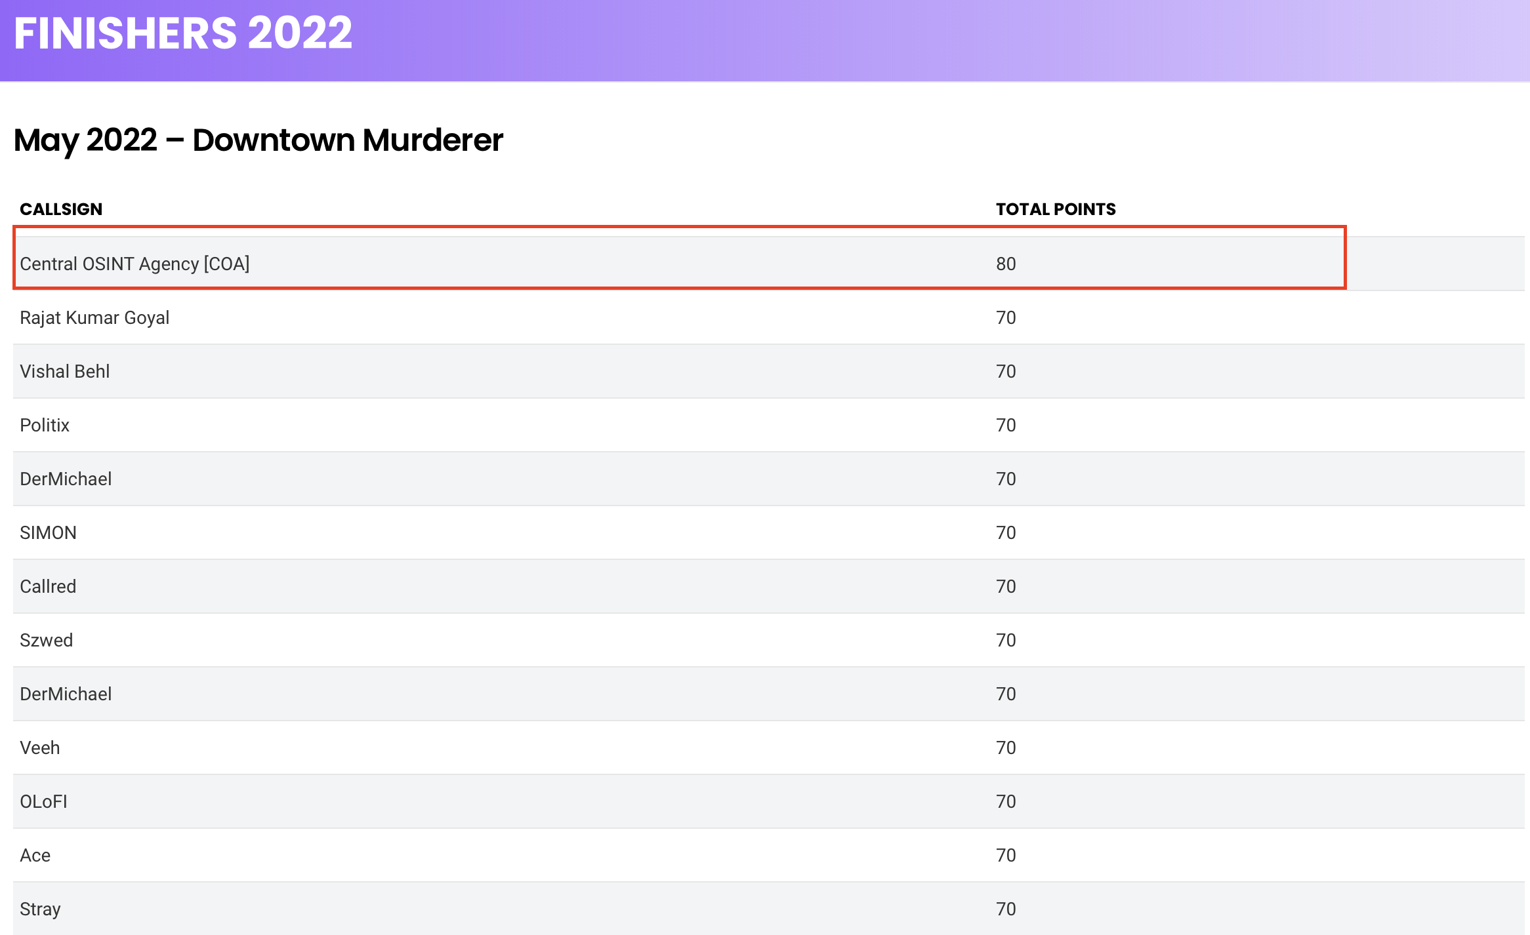Click the Politix callsign
Viewport: 1530px width, 935px height.
(45, 425)
